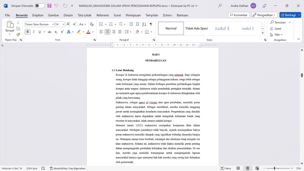The image size is (304, 171).
Task: Click the Andre Defrian account avatar
Action: tap(253, 6)
